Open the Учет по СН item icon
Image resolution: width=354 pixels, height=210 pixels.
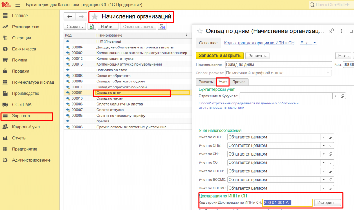(330, 154)
